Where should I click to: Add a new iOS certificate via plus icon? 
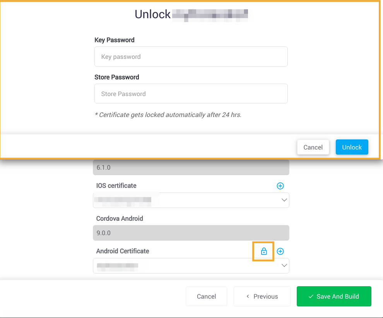(280, 186)
